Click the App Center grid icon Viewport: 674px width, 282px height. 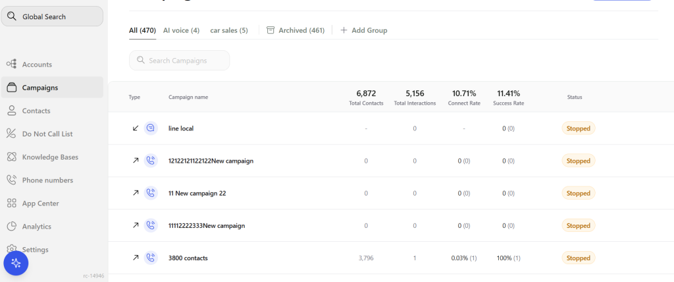12,203
